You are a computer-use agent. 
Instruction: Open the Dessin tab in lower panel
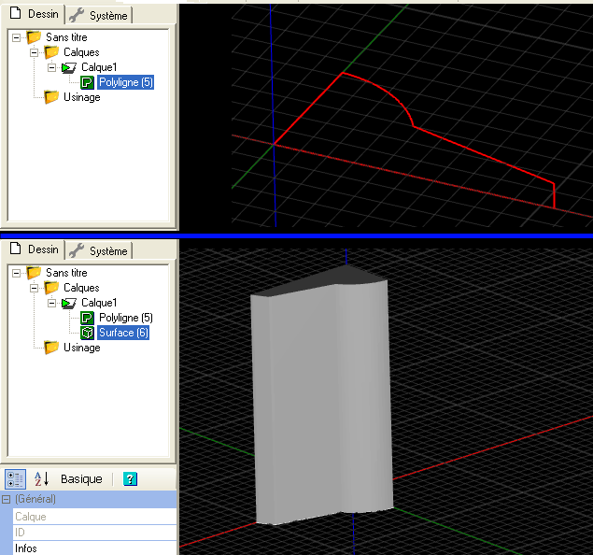35,249
